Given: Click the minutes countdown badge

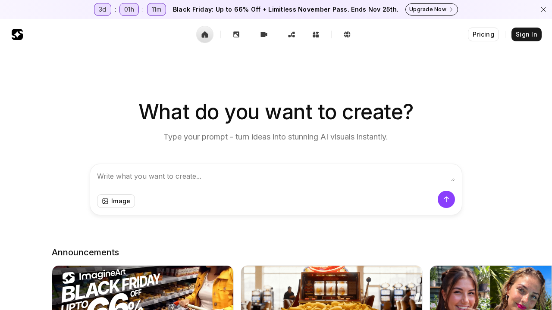Looking at the screenshot, I should pos(157,9).
